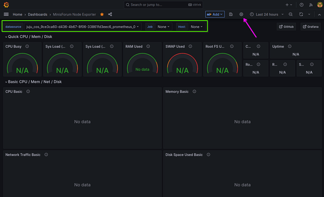
Task: Click the SWAP Used panel title
Action: pyautogui.click(x=175, y=46)
